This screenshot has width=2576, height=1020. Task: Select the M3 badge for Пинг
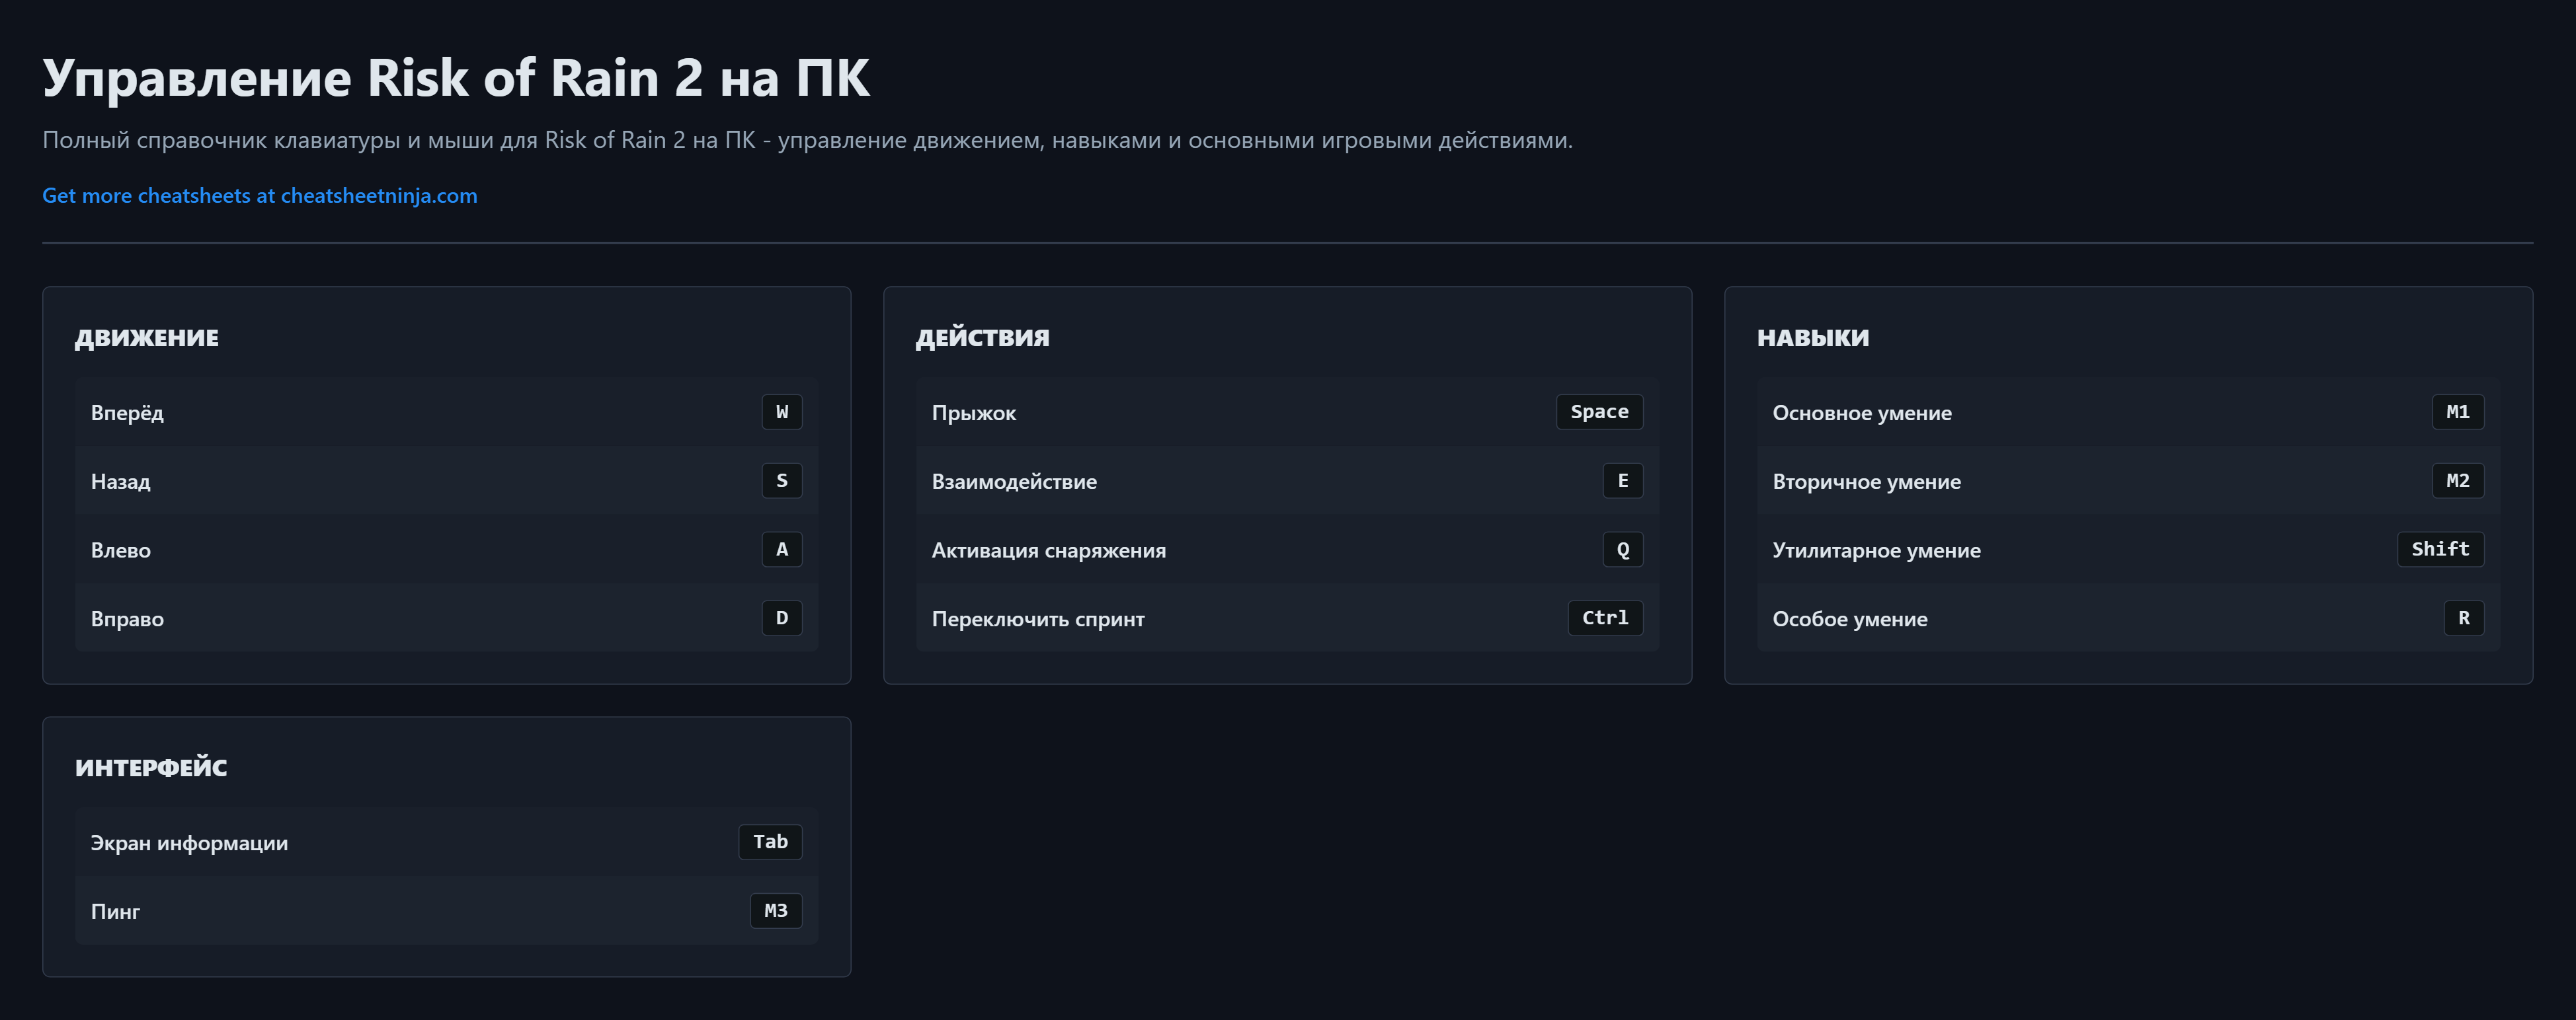[x=775, y=911]
